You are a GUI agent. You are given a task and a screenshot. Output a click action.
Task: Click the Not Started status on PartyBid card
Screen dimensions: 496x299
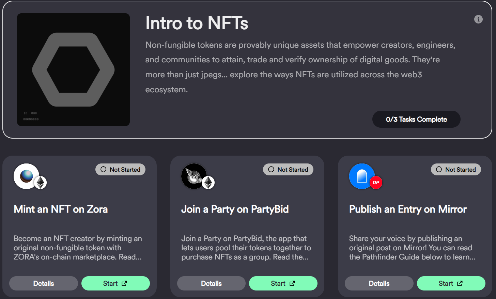[x=288, y=170]
